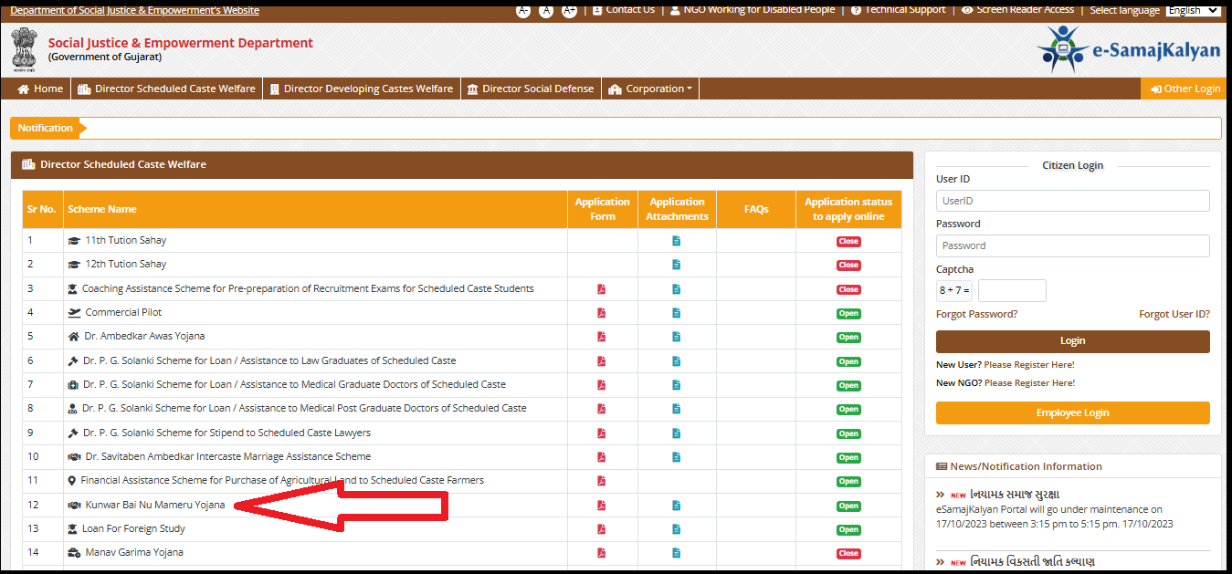
Task: View attachments document for 11th Tution Sahay
Action: click(x=677, y=241)
